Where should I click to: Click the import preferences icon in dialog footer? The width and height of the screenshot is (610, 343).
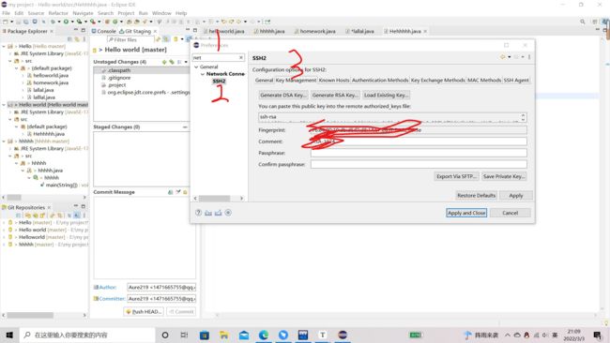[x=208, y=213]
